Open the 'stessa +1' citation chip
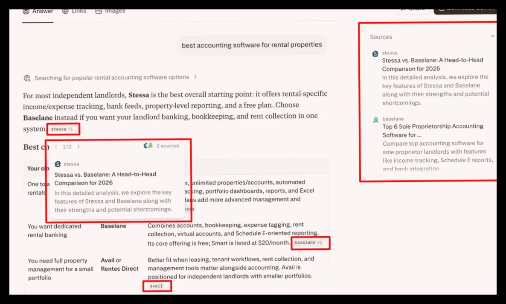Screen dimensions: 506x304 click(62, 129)
